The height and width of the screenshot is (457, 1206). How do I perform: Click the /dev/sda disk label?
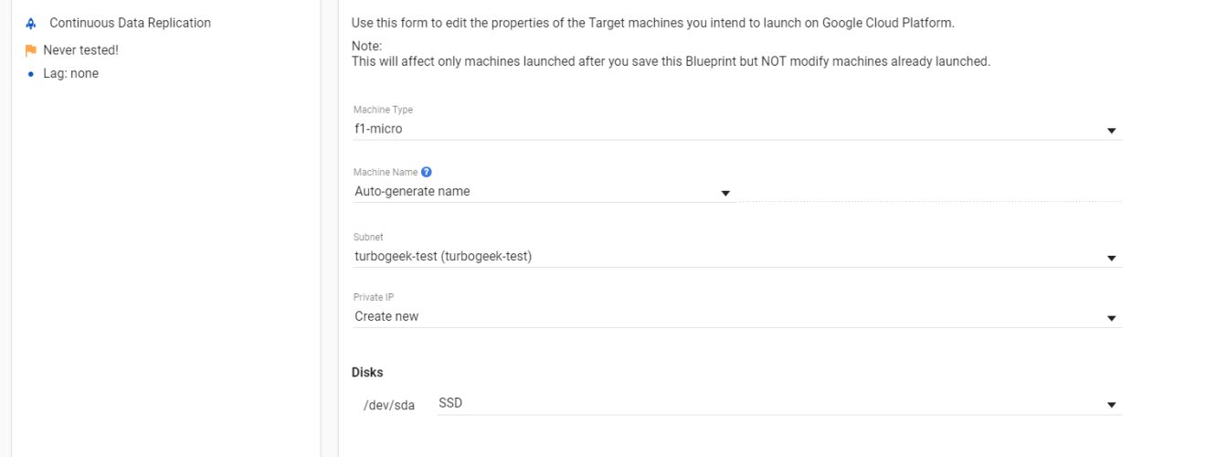pos(389,405)
